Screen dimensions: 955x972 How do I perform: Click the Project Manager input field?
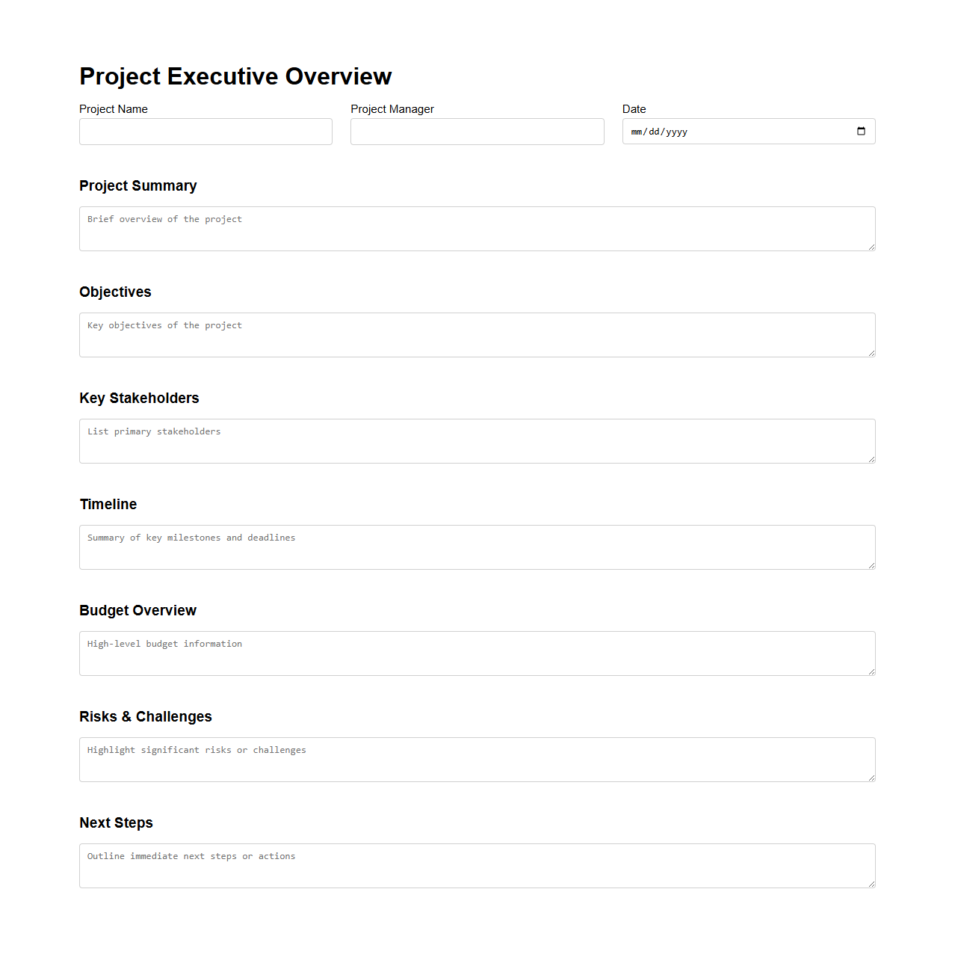(x=477, y=132)
